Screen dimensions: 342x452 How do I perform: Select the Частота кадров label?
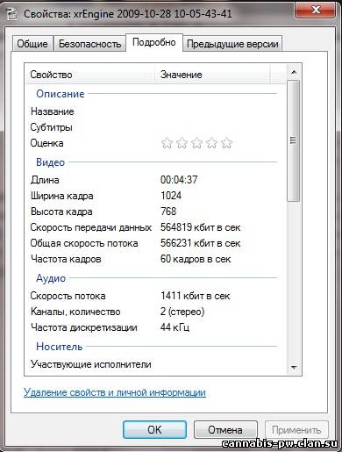coord(66,259)
